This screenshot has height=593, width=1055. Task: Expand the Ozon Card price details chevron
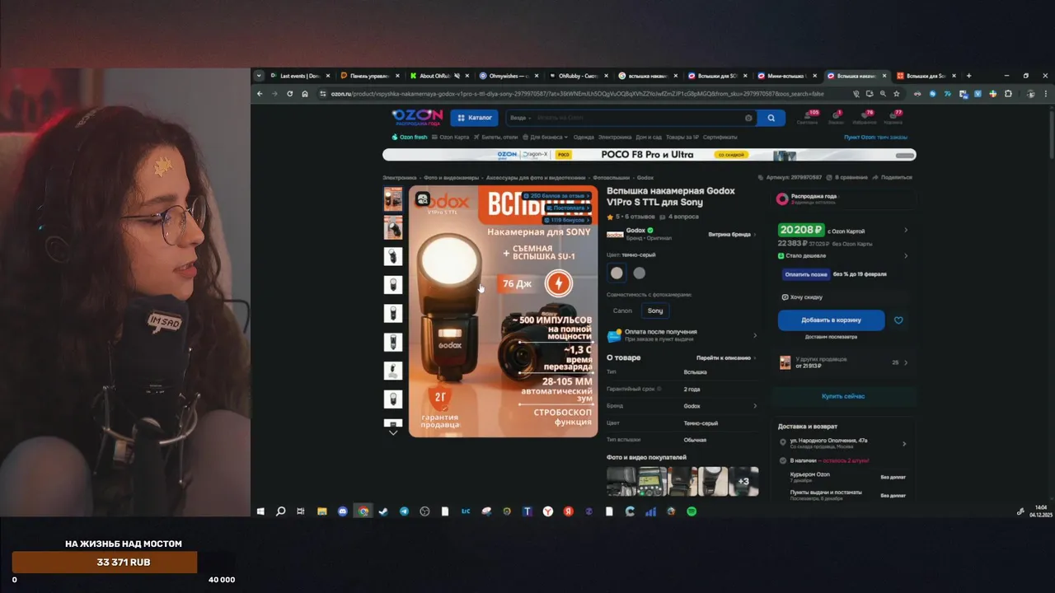tap(906, 231)
